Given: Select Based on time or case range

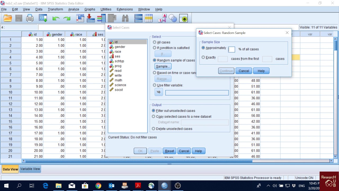Looking at the screenshot, I should (154, 73).
